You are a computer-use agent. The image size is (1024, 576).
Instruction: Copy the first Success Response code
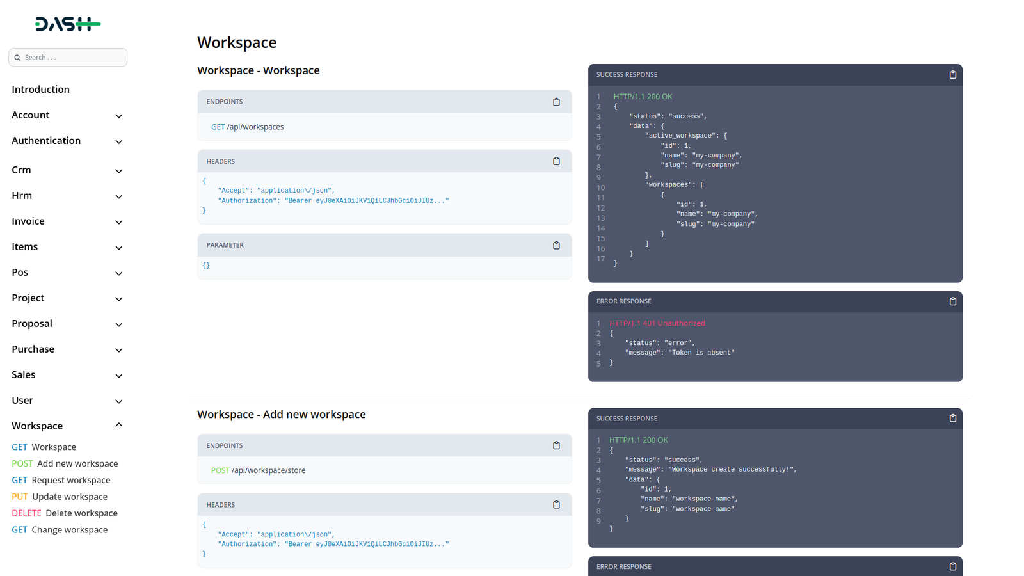952,75
